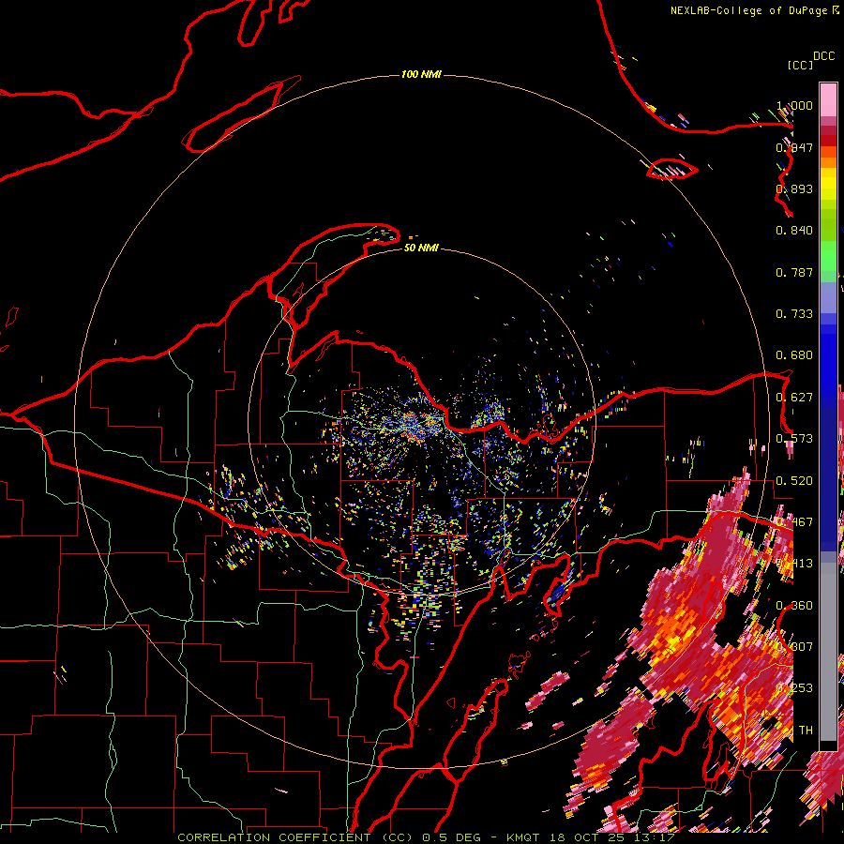844x844 pixels.
Task: Click the 100 NMI range ring label
Action: coord(421,74)
